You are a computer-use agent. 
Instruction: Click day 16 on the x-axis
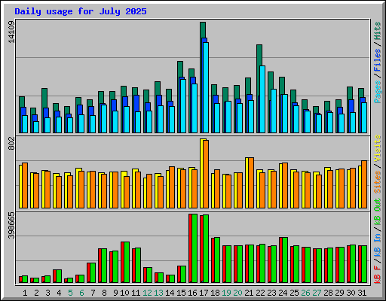click(x=192, y=293)
